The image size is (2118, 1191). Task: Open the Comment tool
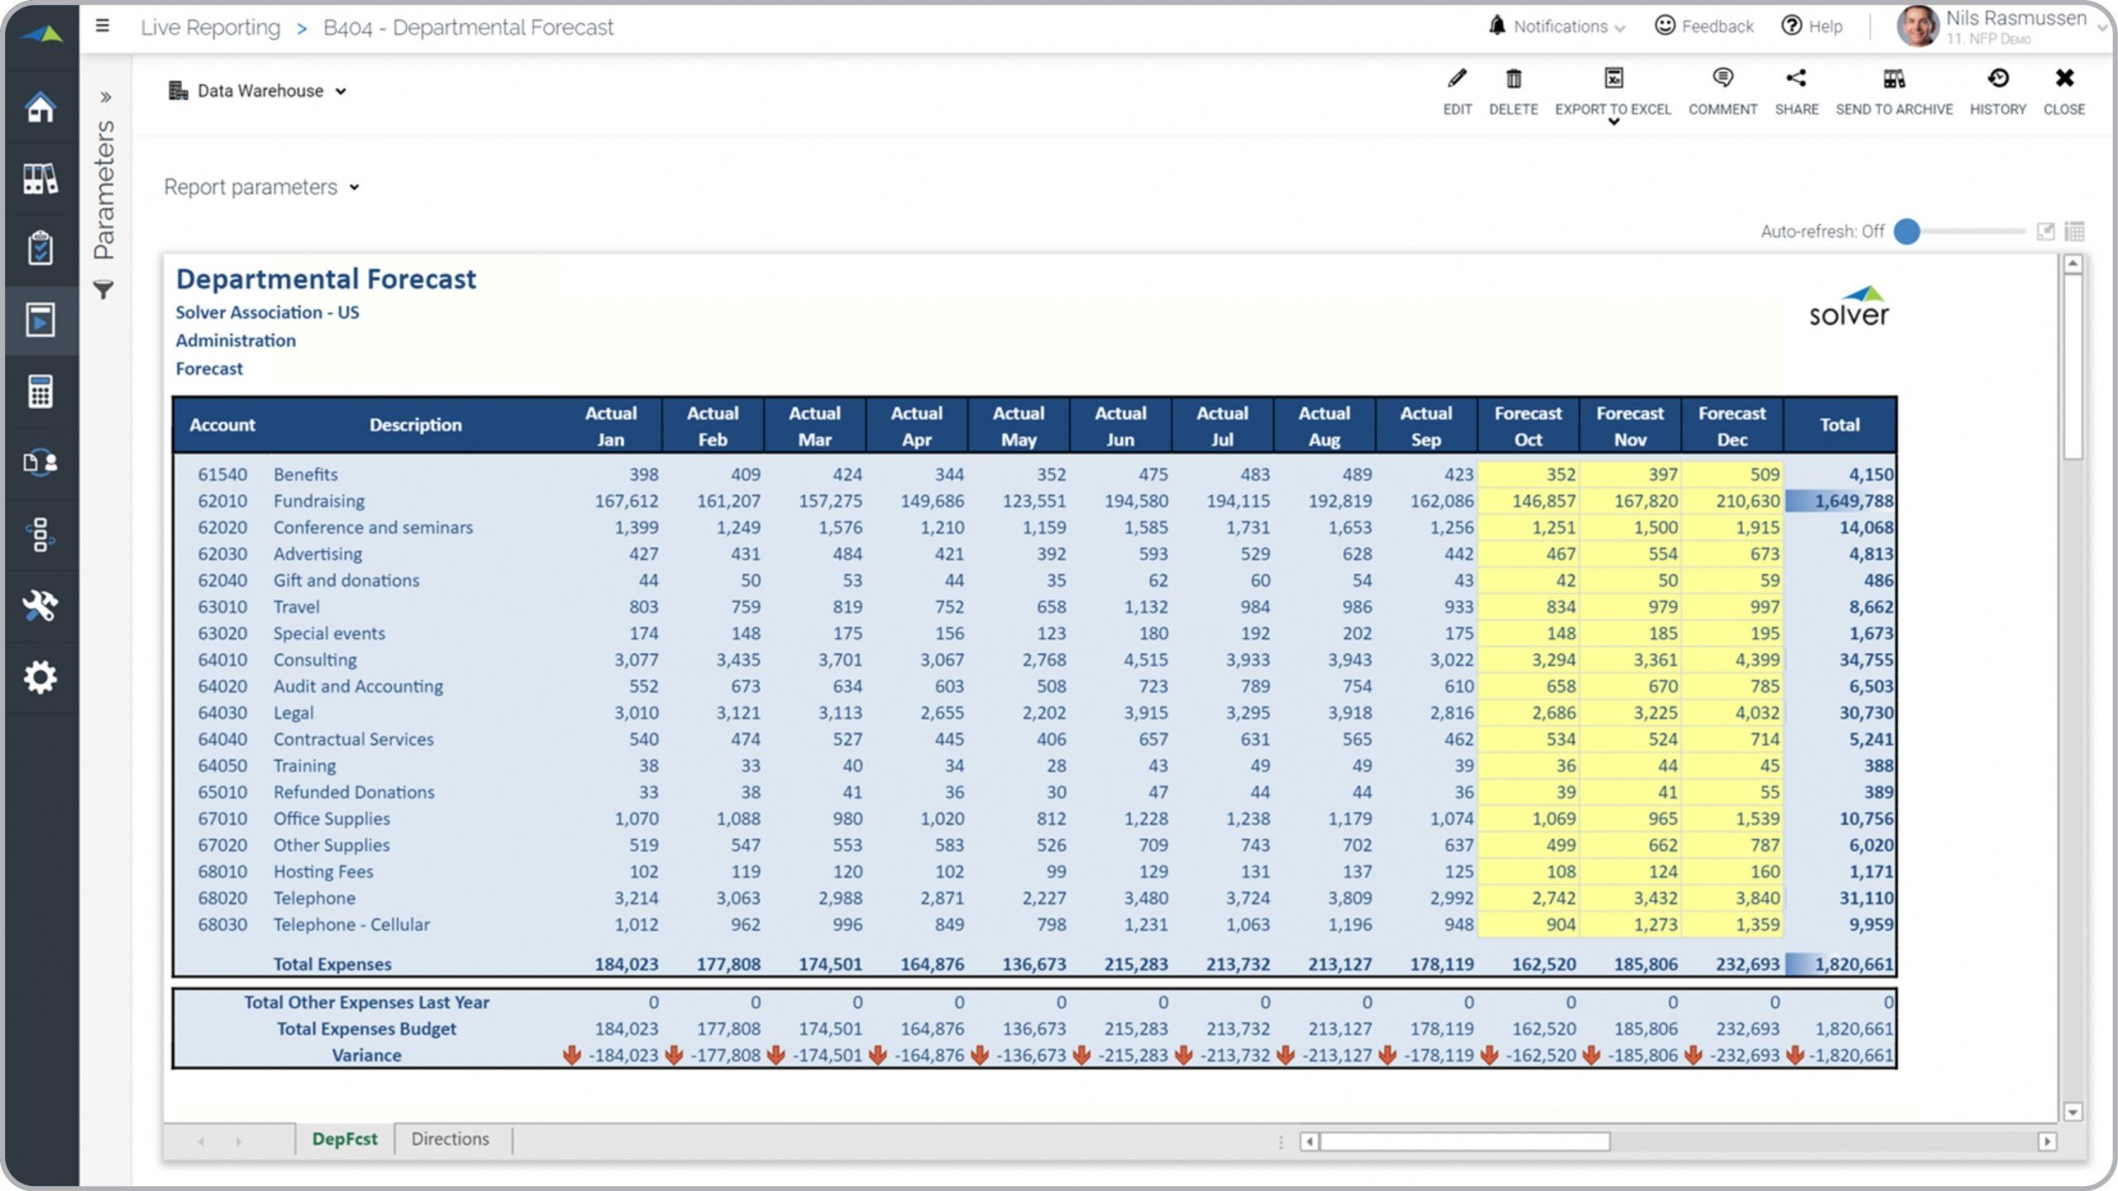coord(1722,79)
